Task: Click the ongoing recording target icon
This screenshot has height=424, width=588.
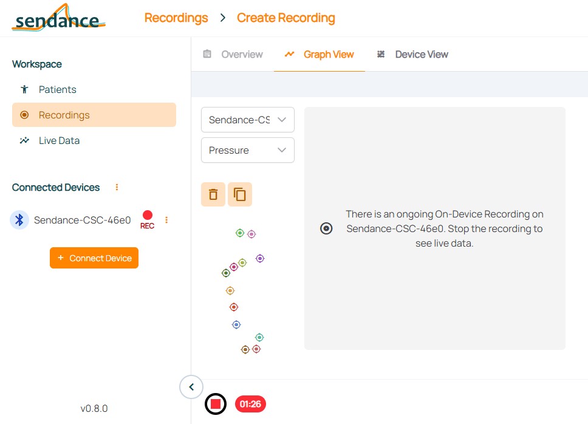Action: [x=326, y=228]
